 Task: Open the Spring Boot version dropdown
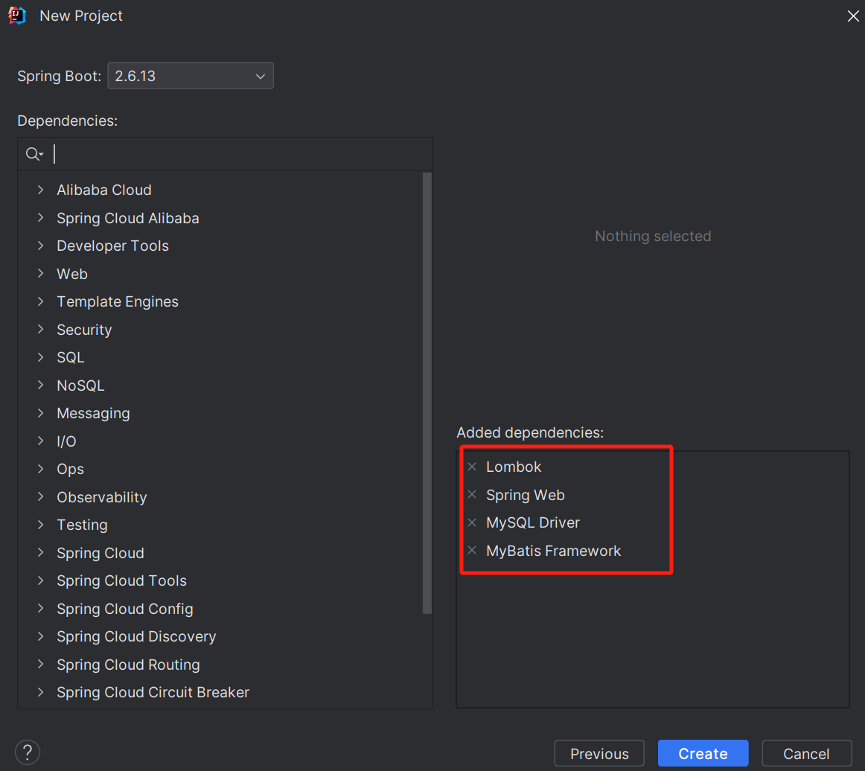click(x=191, y=76)
